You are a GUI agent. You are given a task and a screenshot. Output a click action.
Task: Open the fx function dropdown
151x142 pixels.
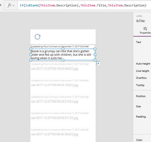(x=11, y=5)
